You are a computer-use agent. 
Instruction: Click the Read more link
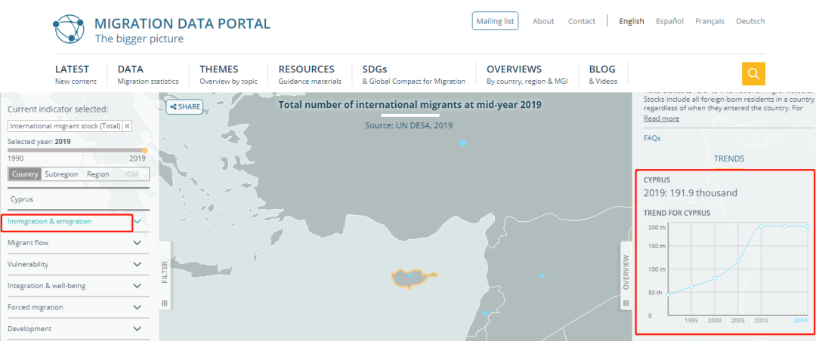click(661, 118)
